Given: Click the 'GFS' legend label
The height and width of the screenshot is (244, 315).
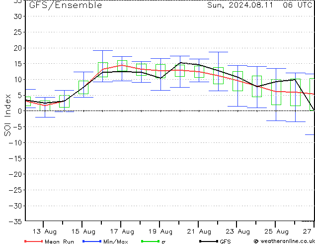Looking at the screenshot, I should tap(225, 242).
